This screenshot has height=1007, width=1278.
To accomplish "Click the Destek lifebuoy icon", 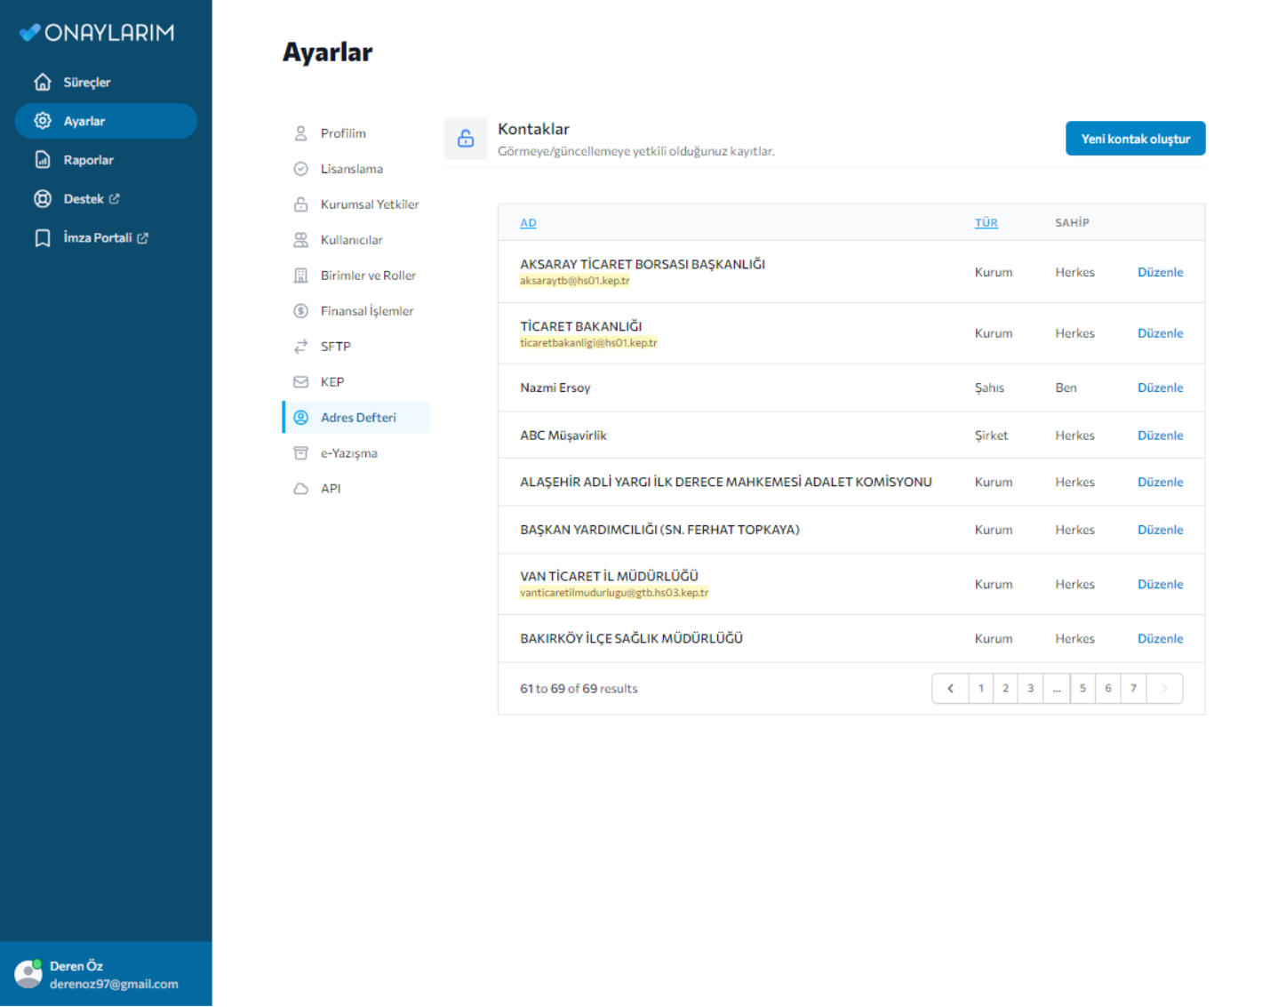I will tap(42, 199).
